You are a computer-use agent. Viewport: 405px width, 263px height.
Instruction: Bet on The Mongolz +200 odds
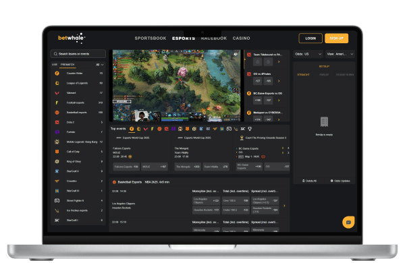(x=188, y=167)
